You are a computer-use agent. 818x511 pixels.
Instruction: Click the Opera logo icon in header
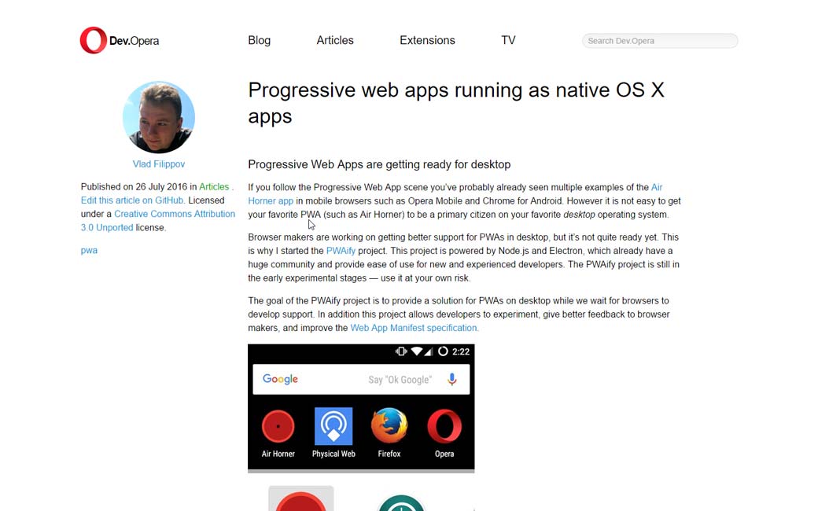click(x=93, y=41)
